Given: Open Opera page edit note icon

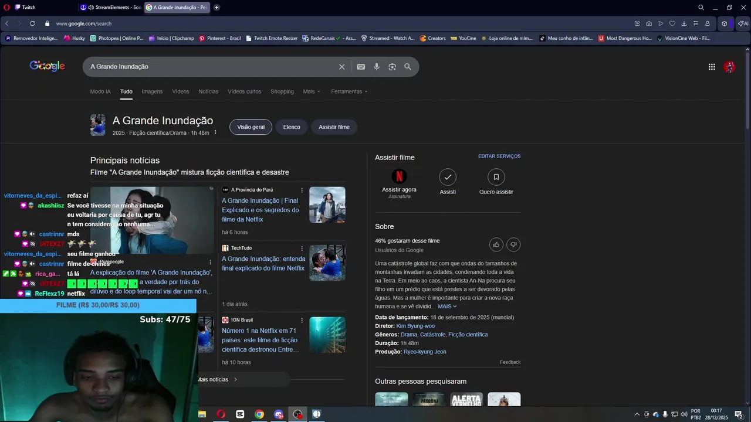Looking at the screenshot, I should pos(637,23).
